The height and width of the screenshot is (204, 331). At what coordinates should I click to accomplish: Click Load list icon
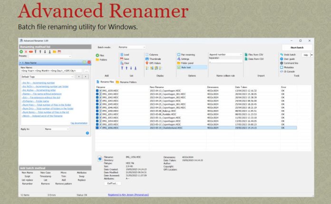[x=127, y=55]
